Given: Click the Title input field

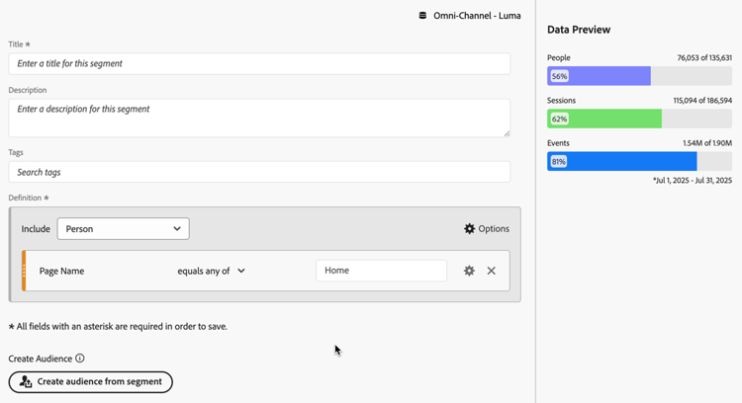Looking at the screenshot, I should [259, 63].
